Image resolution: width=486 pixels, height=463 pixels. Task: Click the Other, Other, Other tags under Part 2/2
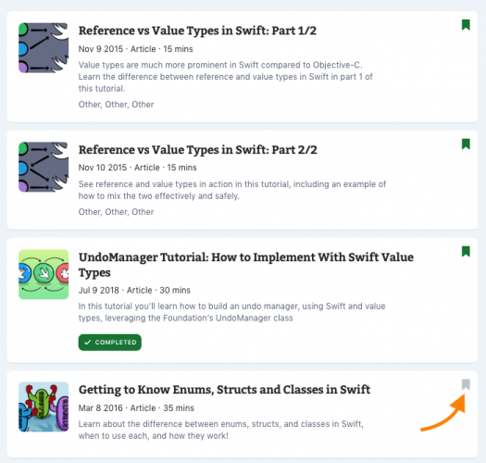116,212
